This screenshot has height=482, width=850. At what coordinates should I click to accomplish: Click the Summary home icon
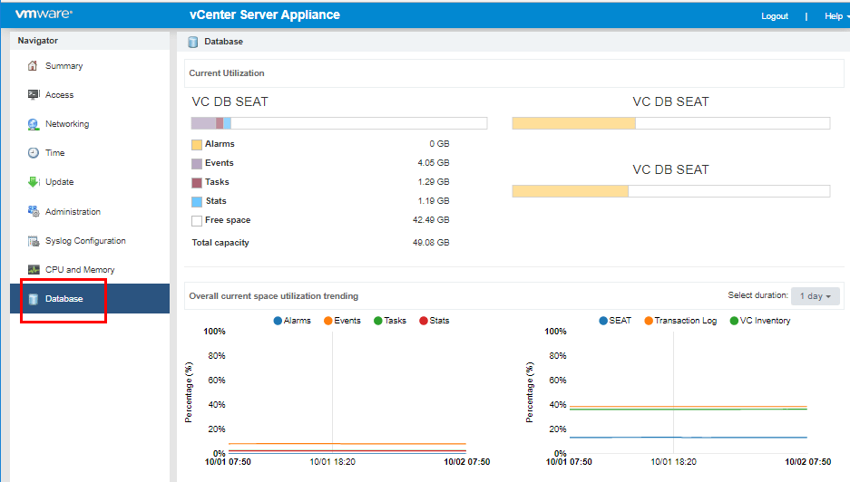pyautogui.click(x=34, y=66)
